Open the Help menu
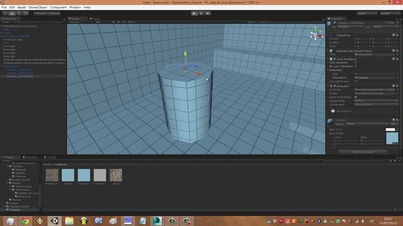403x226 pixels. coord(87,8)
